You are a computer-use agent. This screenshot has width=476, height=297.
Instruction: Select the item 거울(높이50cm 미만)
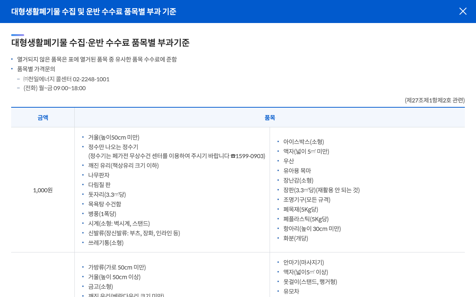click(114, 137)
